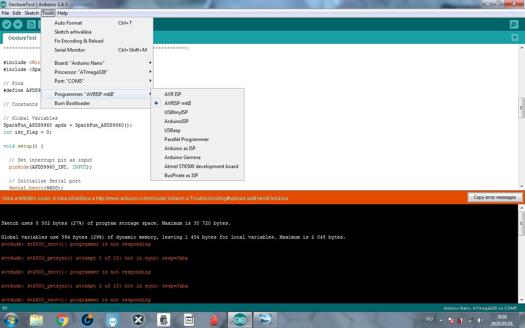This screenshot has height=328, width=525.
Task: Click the Arduino IDE taskbar button
Action: coord(240,320)
